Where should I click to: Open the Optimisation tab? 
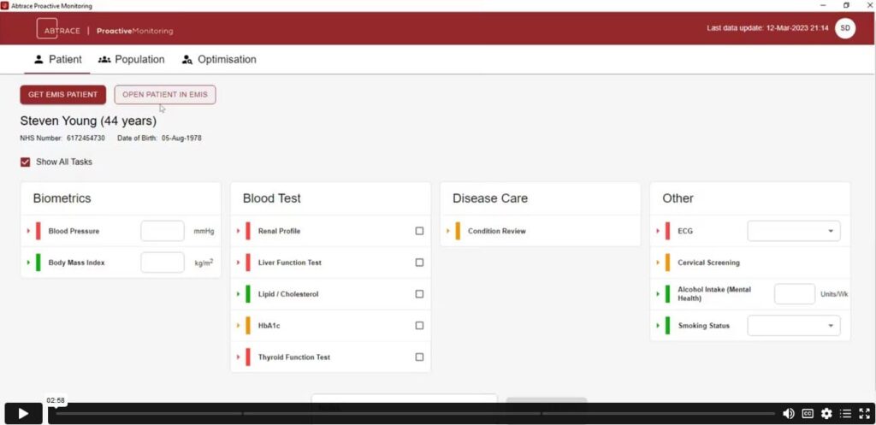pos(219,59)
